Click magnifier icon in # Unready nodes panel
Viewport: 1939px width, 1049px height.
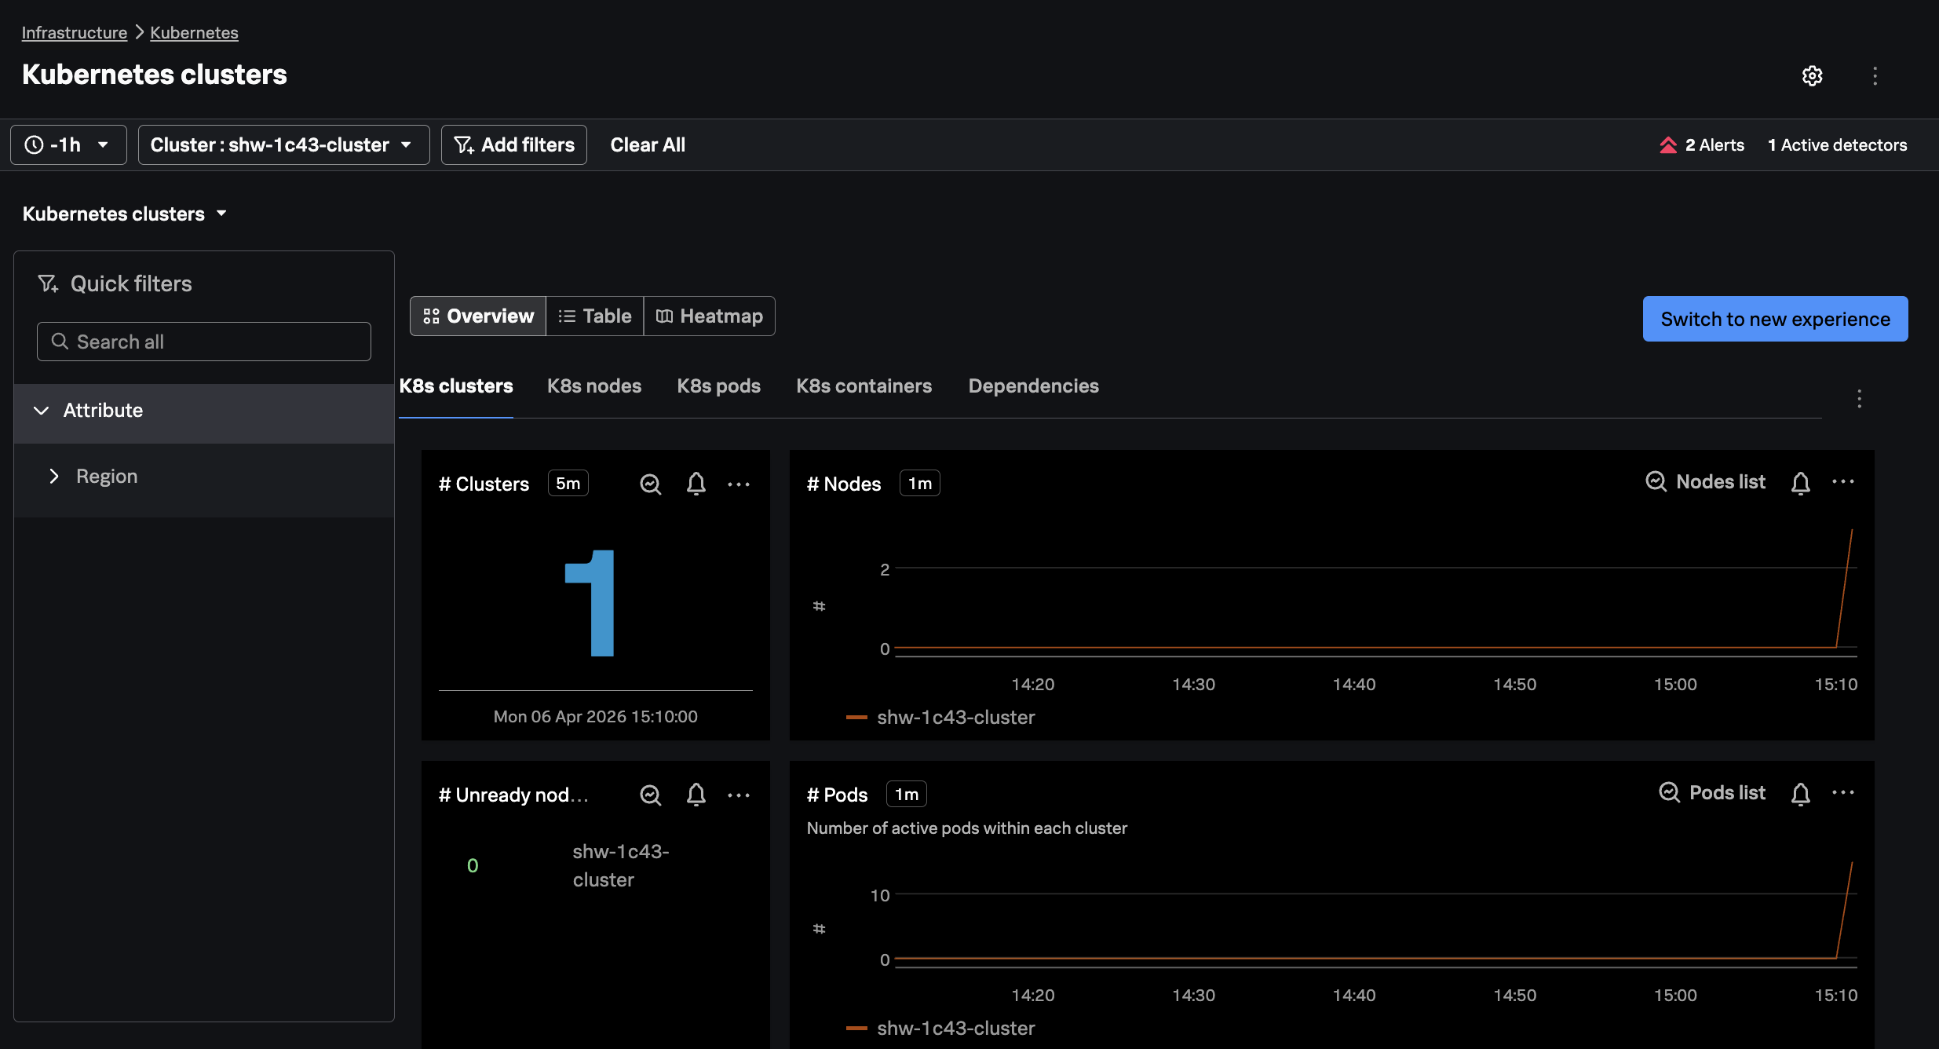[x=650, y=795]
